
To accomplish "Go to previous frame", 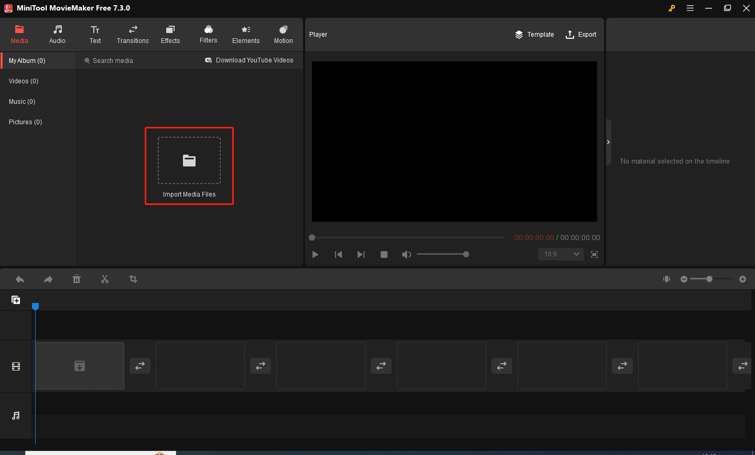I will point(338,254).
